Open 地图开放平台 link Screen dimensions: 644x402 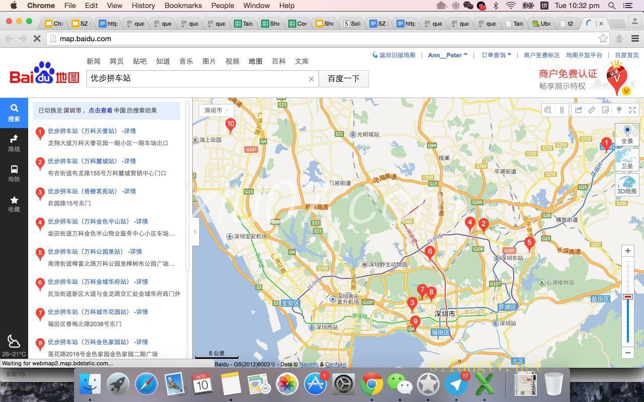point(584,55)
